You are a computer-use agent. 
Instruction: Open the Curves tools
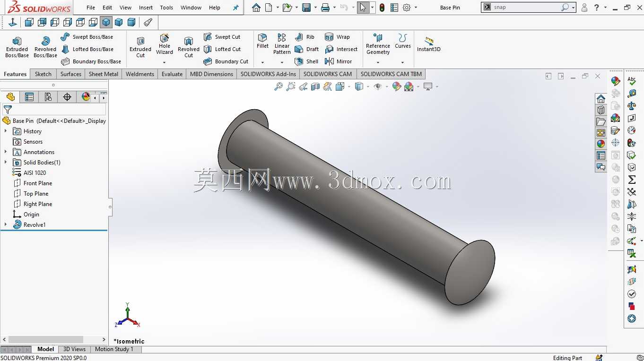403,41
